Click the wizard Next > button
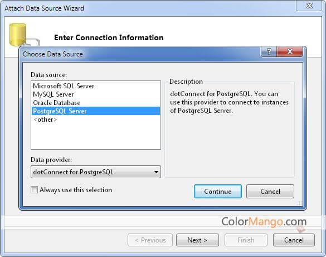 point(197,240)
